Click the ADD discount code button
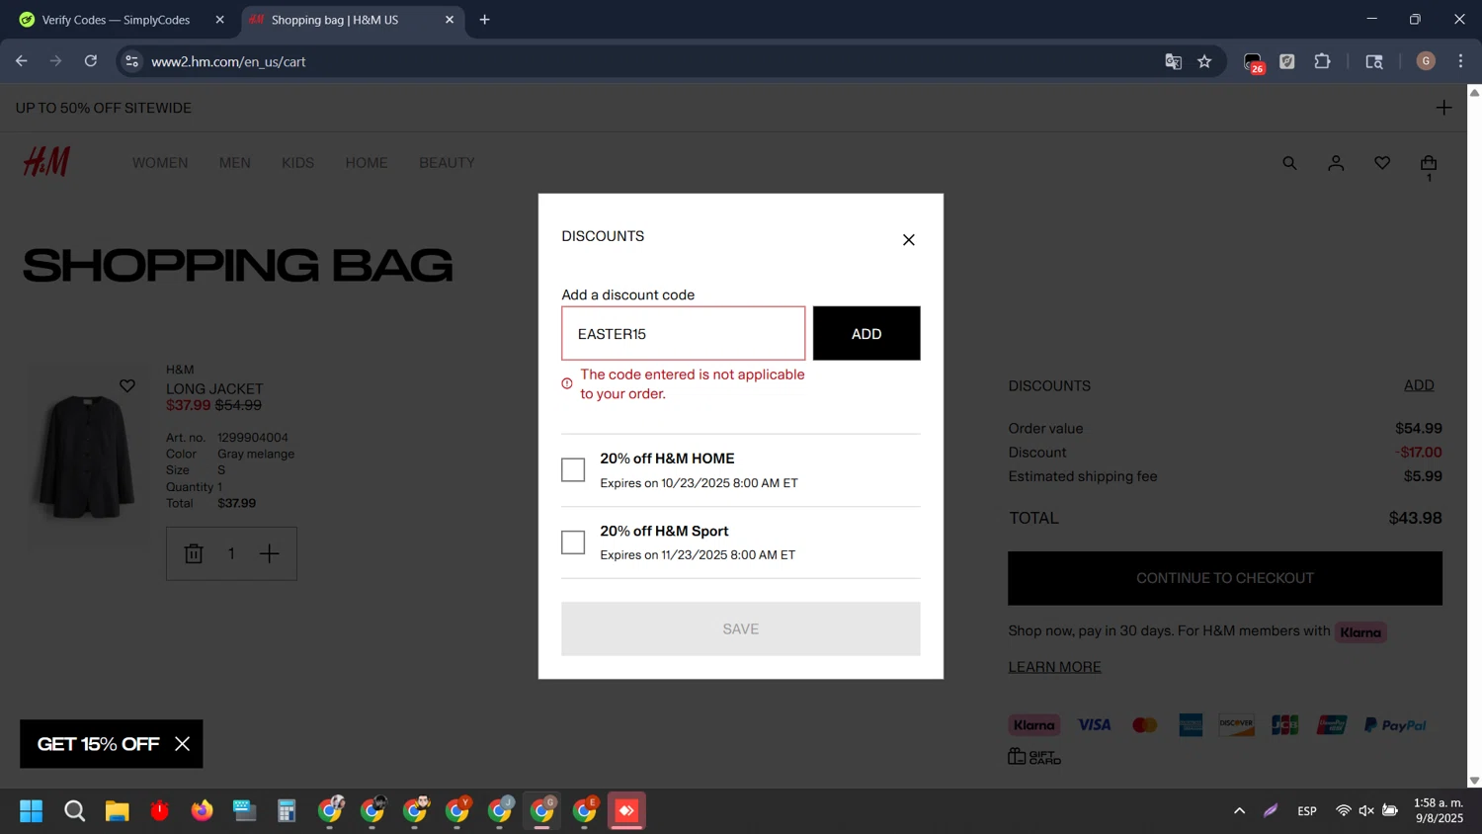Screen dimensions: 1482x834 click(x=866, y=333)
